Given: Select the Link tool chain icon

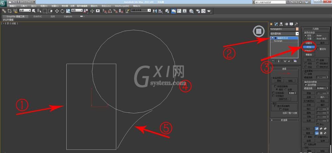Looking at the screenshot, I should point(4,11).
